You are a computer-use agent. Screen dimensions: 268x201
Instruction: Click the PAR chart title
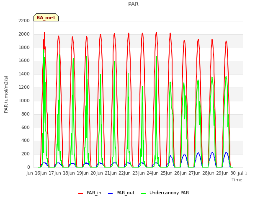(133, 4)
